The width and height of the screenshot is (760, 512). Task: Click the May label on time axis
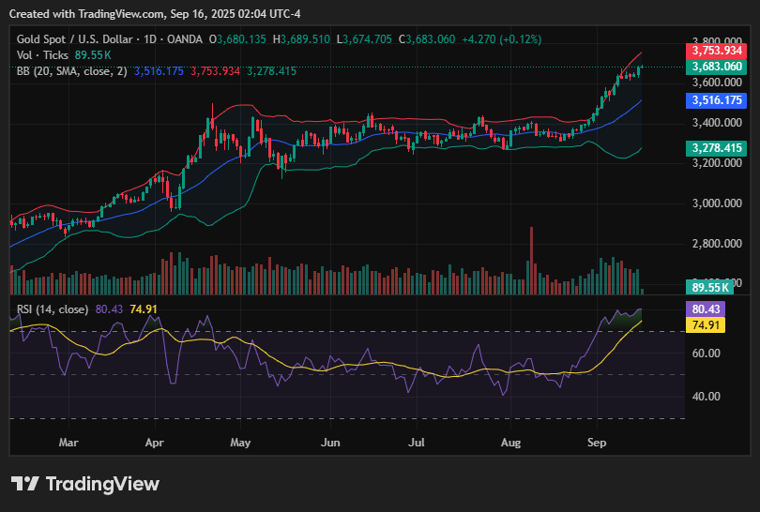coord(240,443)
